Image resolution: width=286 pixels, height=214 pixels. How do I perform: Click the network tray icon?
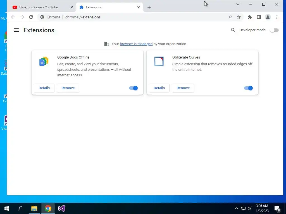[243, 208]
